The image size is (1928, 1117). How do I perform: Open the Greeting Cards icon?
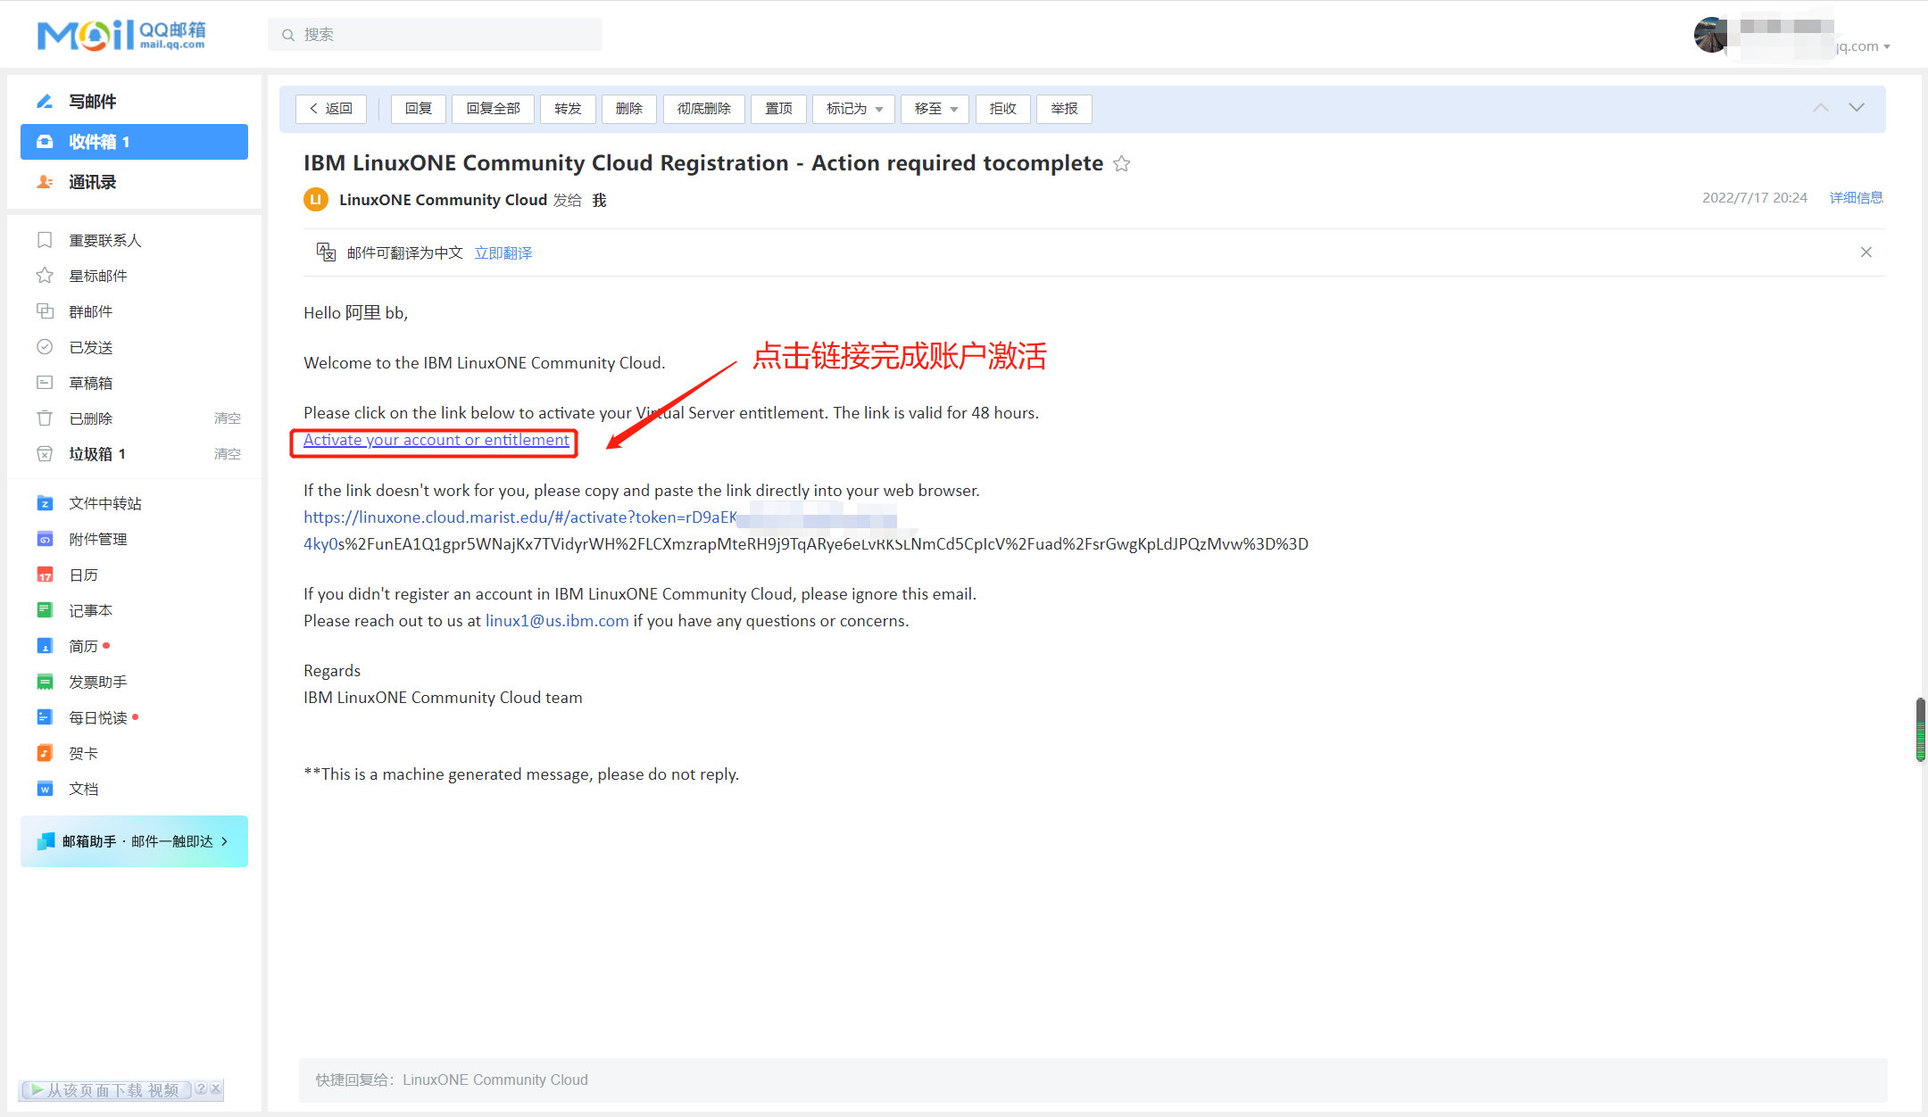pyautogui.click(x=45, y=753)
